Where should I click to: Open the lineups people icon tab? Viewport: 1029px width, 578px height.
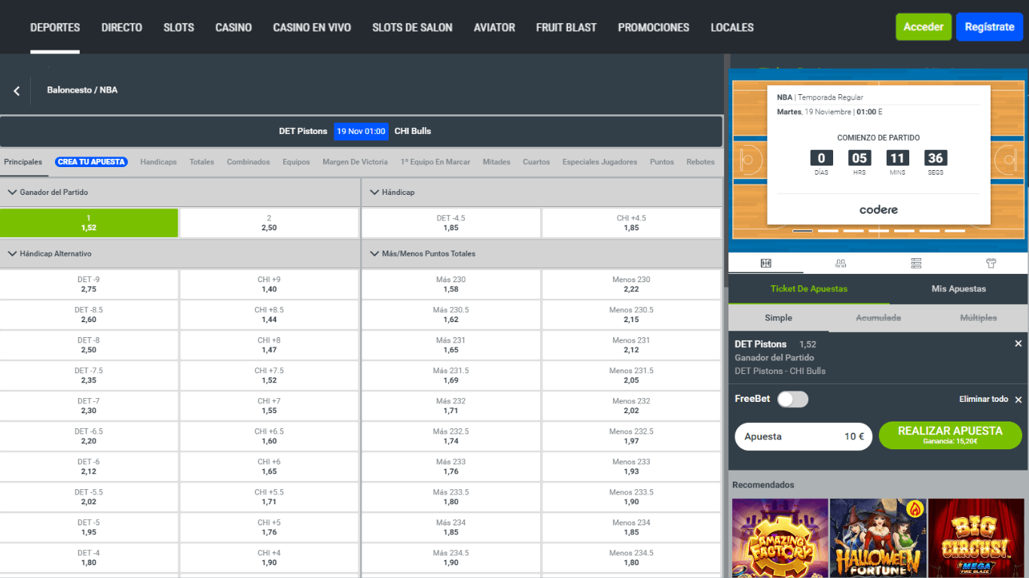(841, 263)
